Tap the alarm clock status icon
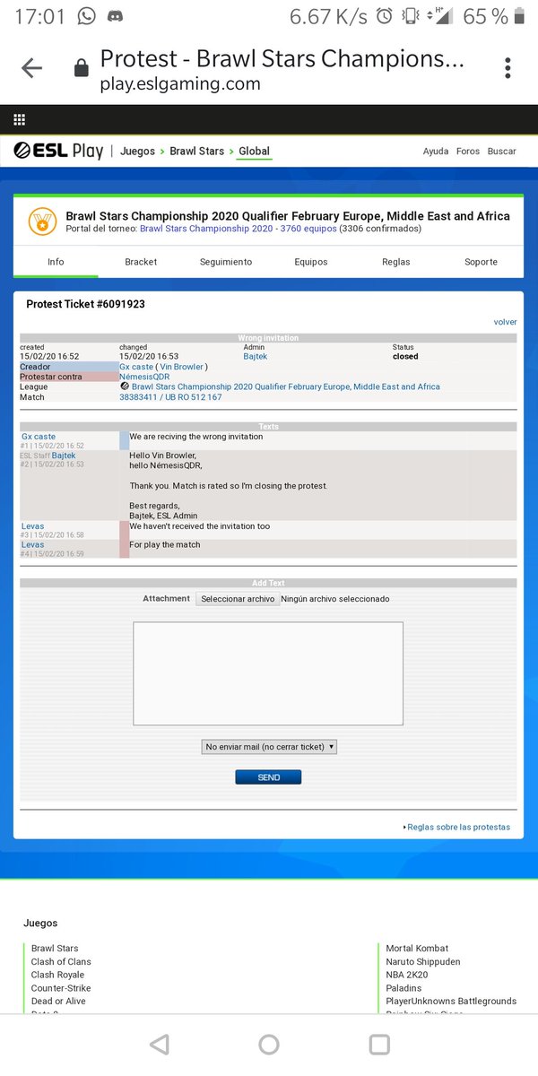The width and height of the screenshot is (538, 1076). (x=384, y=16)
